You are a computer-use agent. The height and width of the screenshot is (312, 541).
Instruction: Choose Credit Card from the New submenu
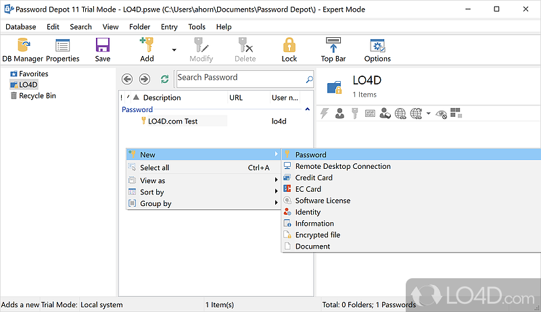click(314, 178)
